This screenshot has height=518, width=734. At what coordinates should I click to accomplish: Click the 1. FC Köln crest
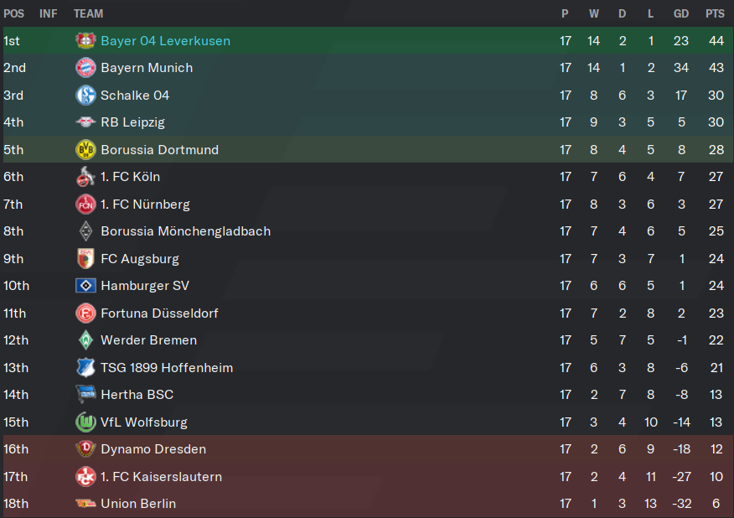pyautogui.click(x=85, y=177)
